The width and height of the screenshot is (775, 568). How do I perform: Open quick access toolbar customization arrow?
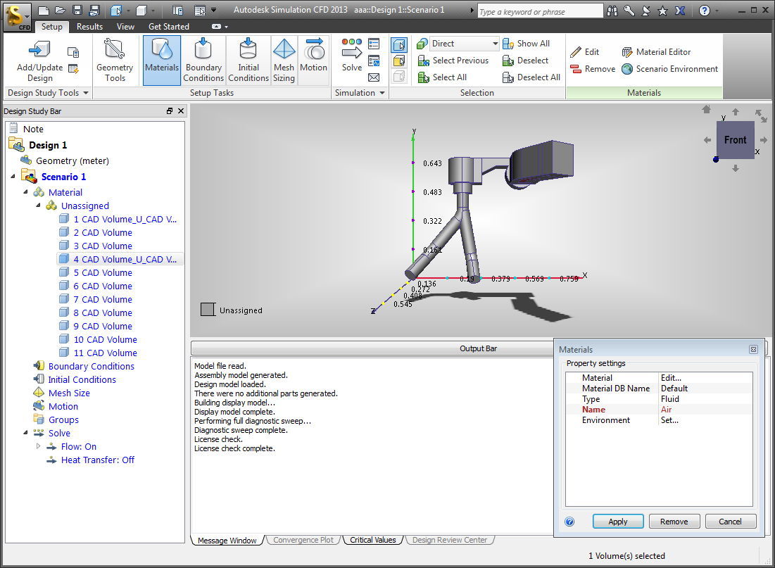(x=213, y=9)
